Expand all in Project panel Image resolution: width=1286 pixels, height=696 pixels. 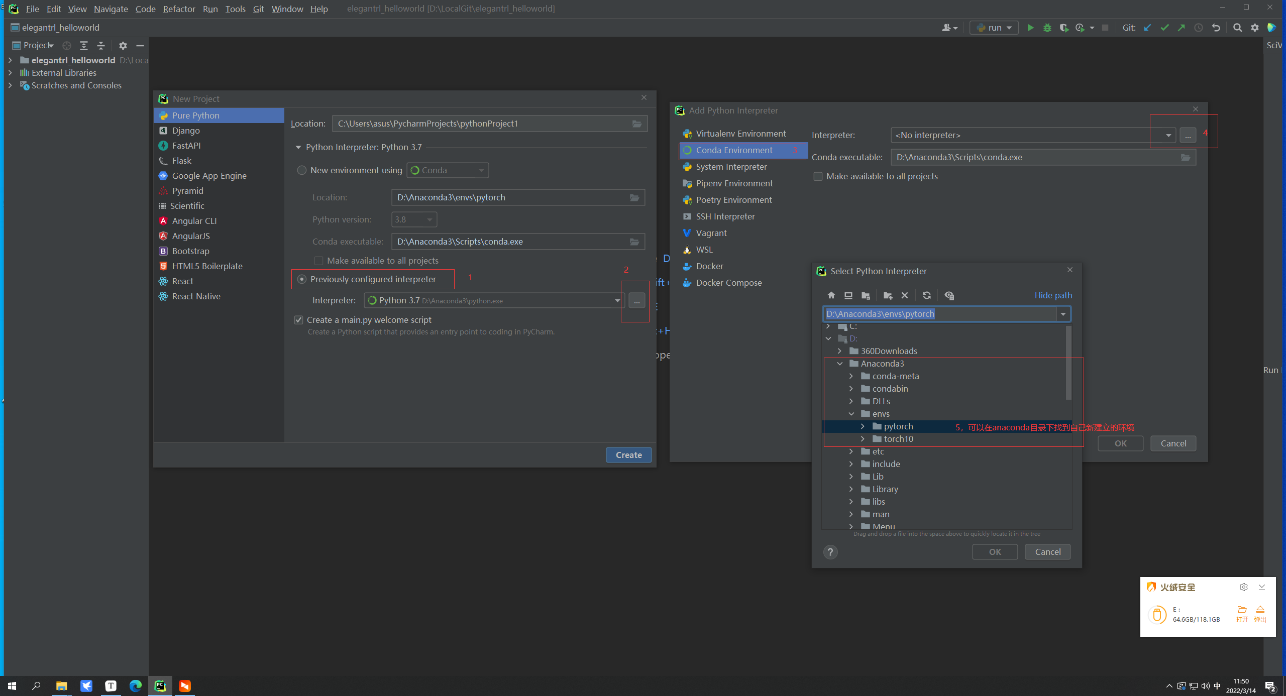[x=84, y=46]
